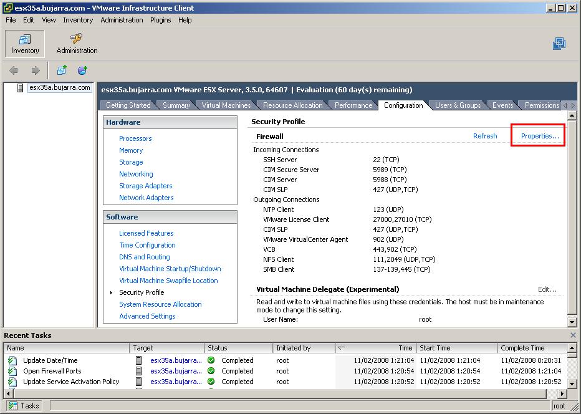The height and width of the screenshot is (414, 581).
Task: Click host target icon in Update Date/Time row
Action: [139, 360]
